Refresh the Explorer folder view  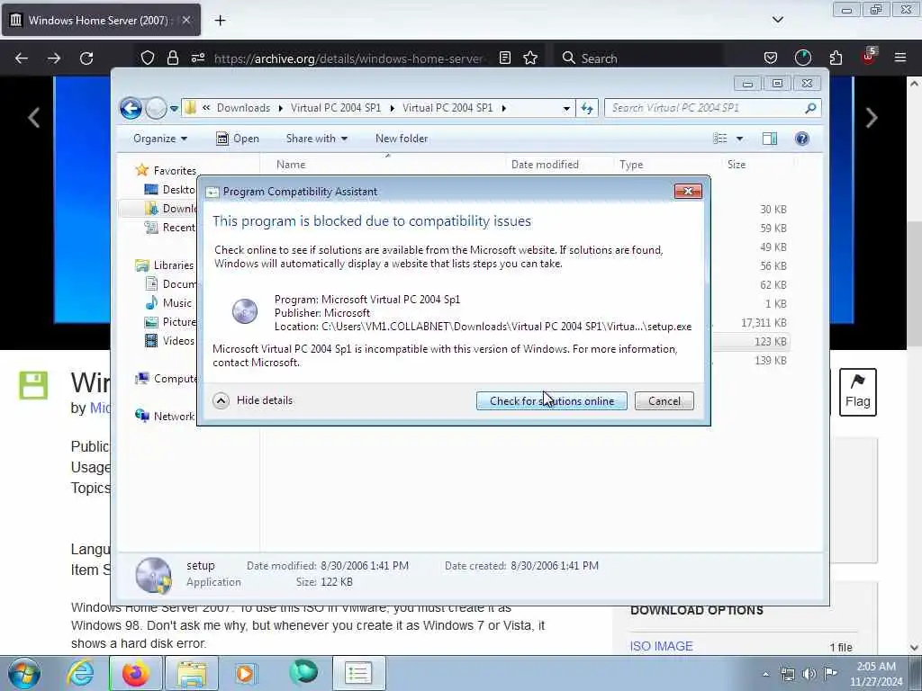point(587,108)
